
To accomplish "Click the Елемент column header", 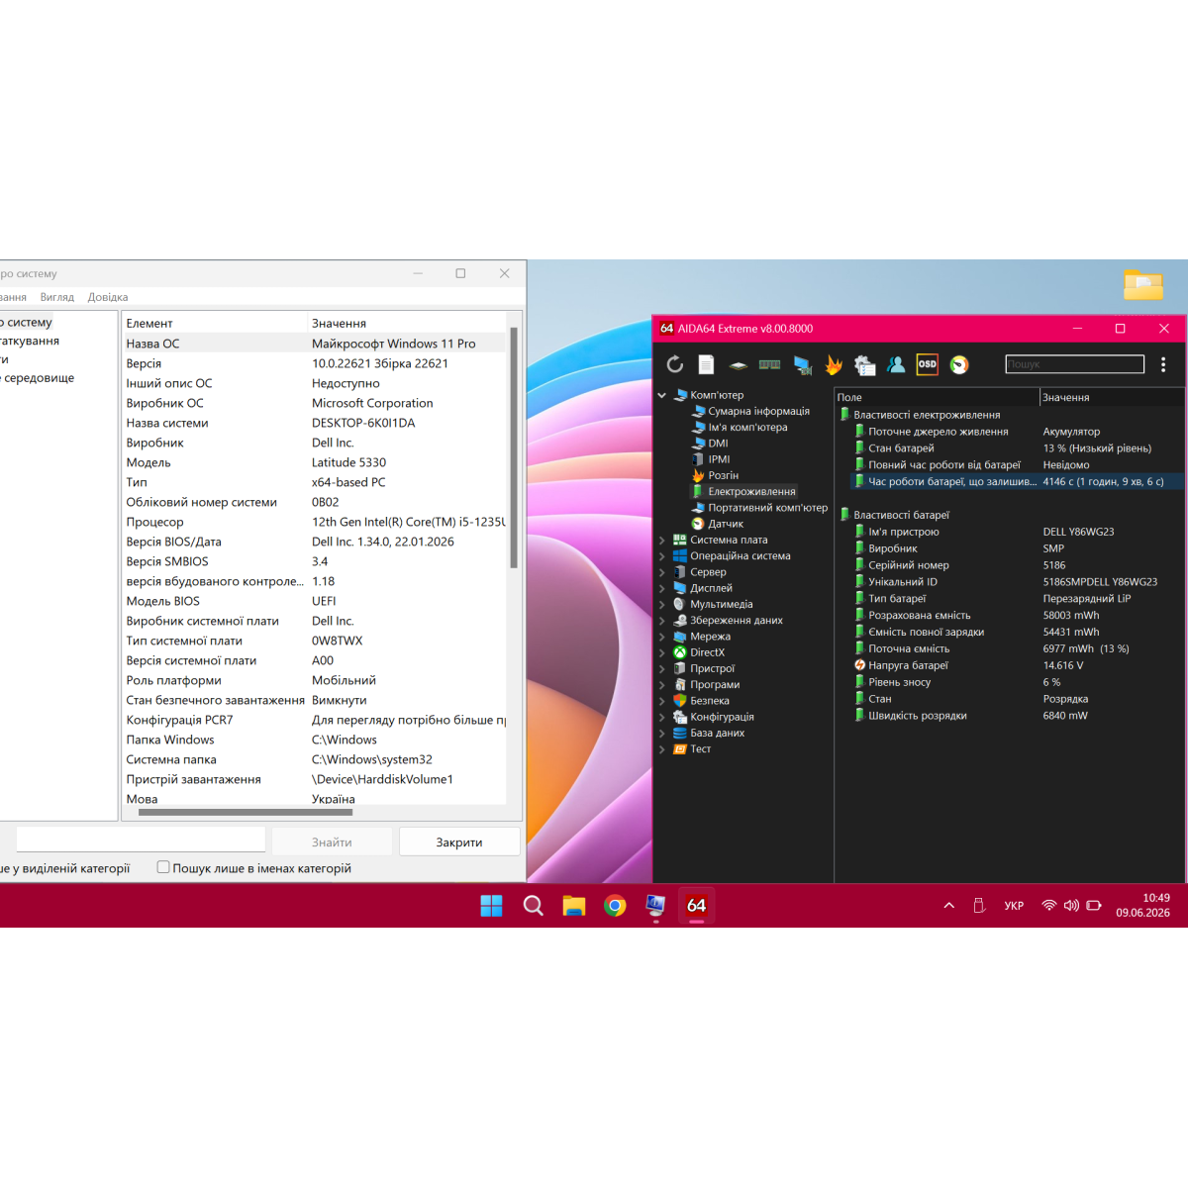I will click(215, 324).
